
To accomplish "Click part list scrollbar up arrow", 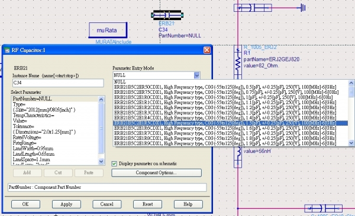I will click(x=351, y=83).
